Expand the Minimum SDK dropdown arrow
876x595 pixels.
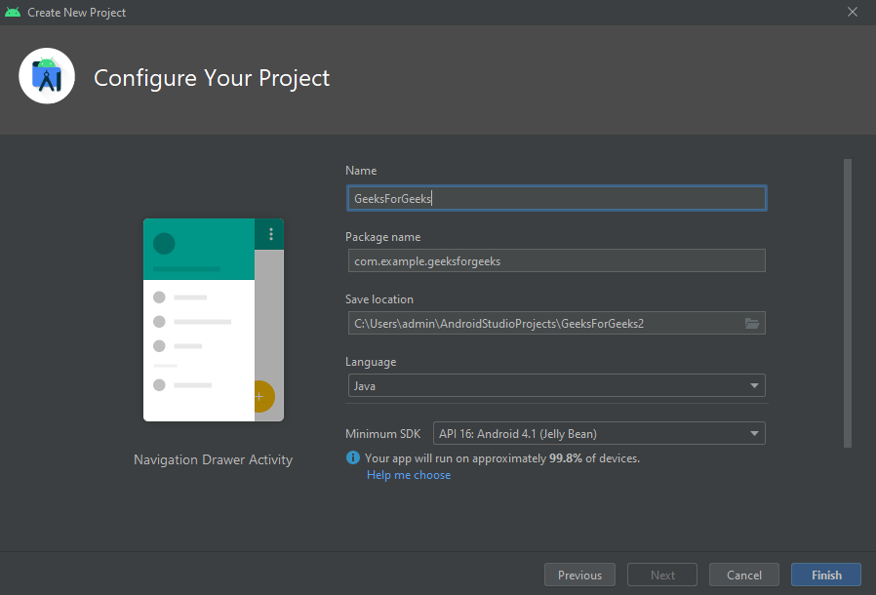tap(754, 433)
